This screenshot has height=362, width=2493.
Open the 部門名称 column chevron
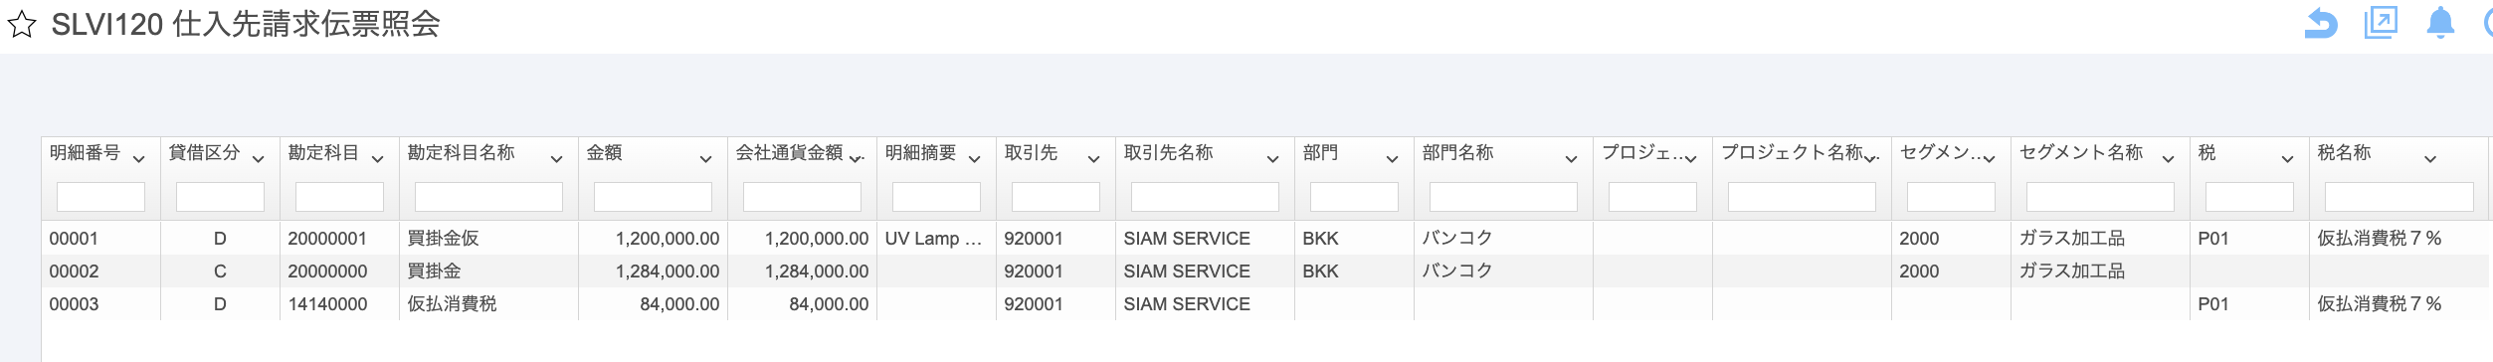coord(1572,159)
